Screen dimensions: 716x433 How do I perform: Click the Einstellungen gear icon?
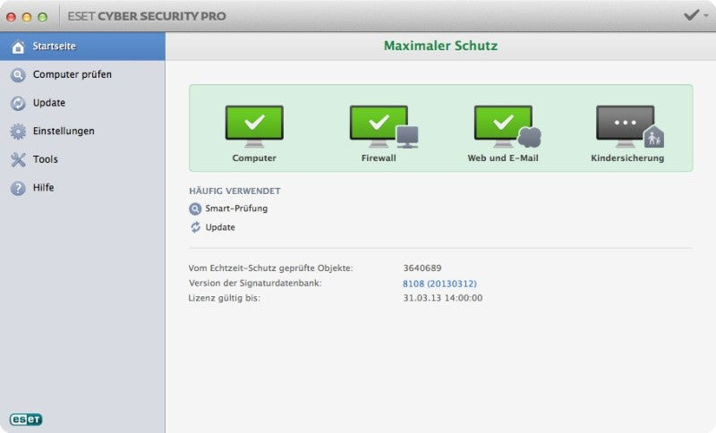click(x=18, y=132)
